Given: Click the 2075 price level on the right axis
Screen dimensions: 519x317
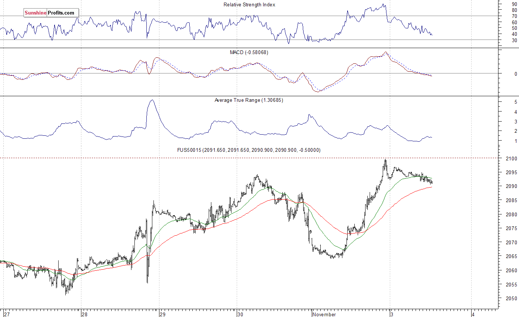Looking at the screenshot, I should tap(512, 229).
